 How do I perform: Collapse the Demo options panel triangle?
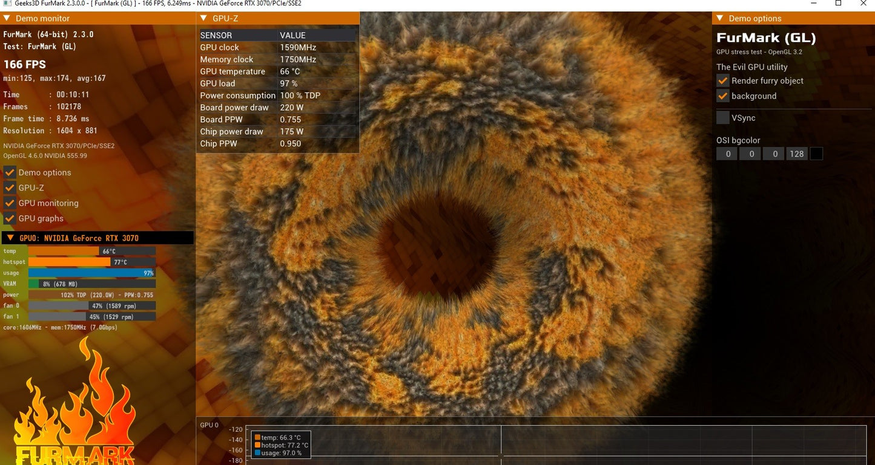(720, 18)
